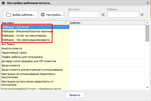The image size is (151, 101).
Task: Select Заказ клиента для внутреннего использования
Action: 35,70
